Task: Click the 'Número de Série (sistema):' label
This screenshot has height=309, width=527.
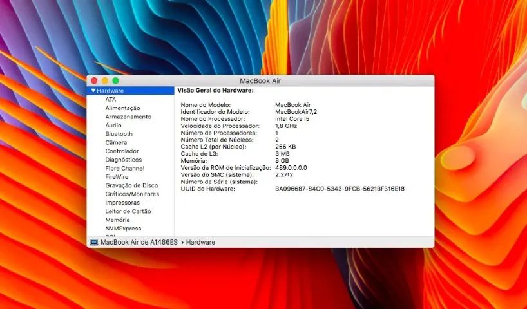Action: pos(219,182)
